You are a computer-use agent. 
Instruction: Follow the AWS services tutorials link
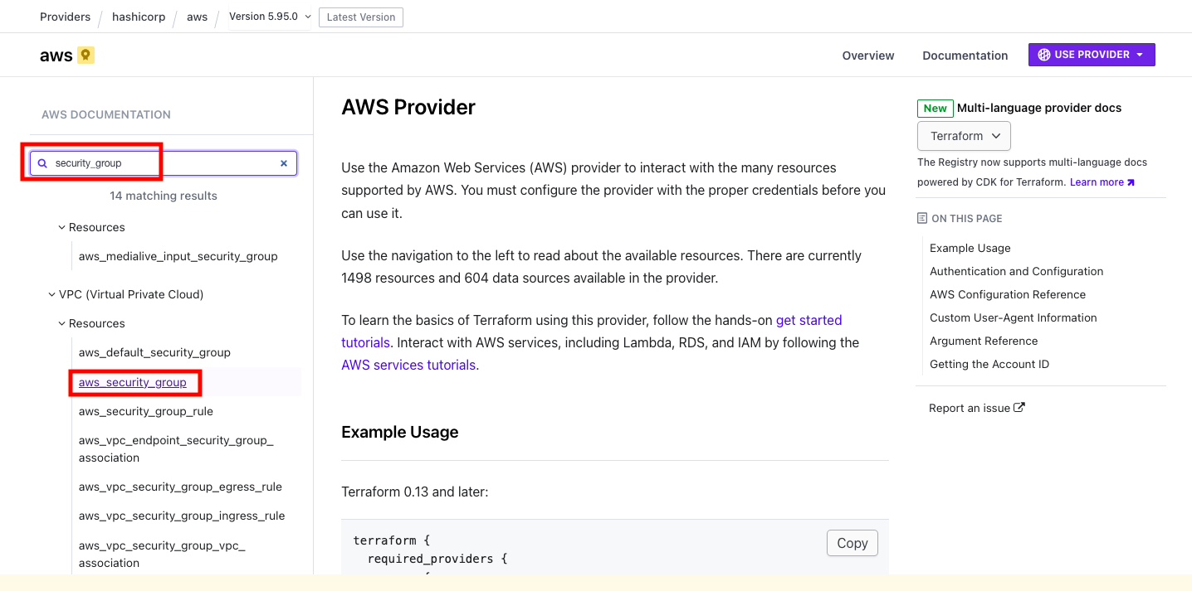coord(408,365)
